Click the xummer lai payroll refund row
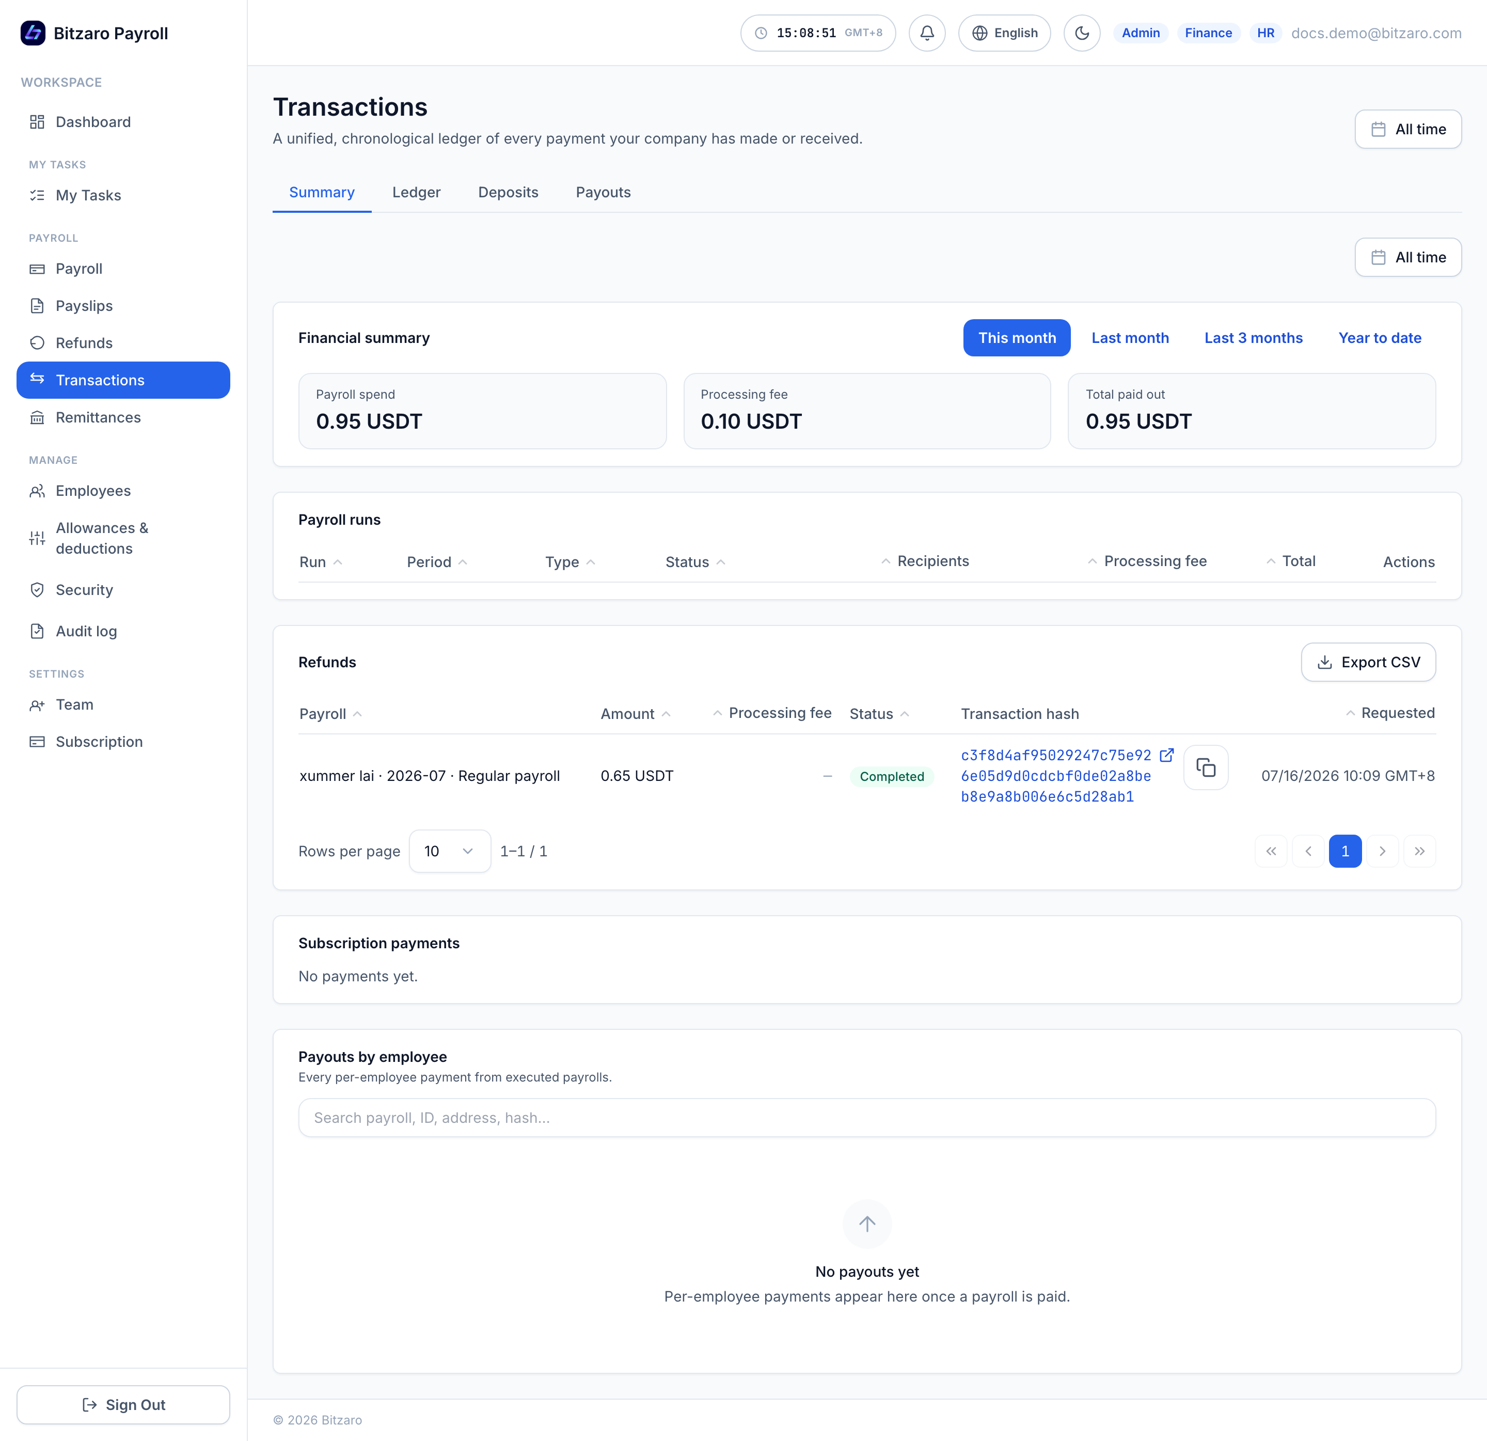Screen dimensions: 1487x1441 tap(866, 776)
